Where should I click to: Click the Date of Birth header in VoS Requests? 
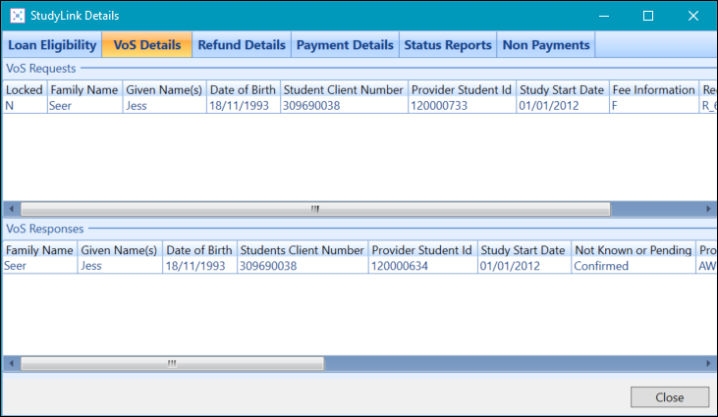[243, 89]
